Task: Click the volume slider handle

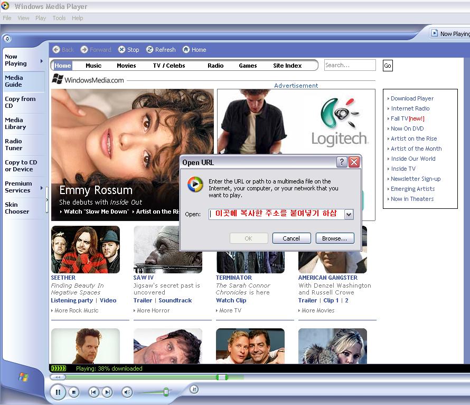Action: [x=166, y=392]
